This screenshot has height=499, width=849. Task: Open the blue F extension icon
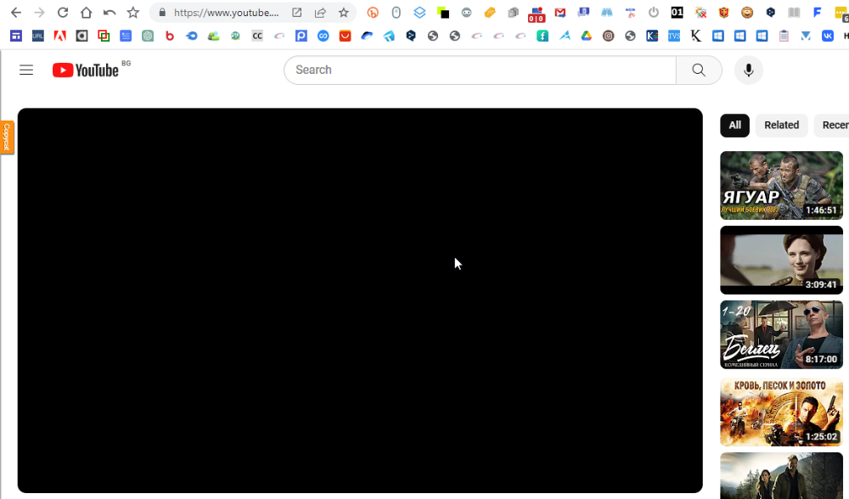817,13
